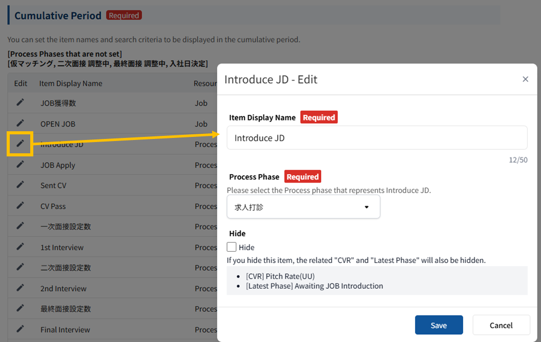Viewport: 541px width, 342px height.
Task: Open editor for 最終面接設定数
Action: tap(20, 308)
